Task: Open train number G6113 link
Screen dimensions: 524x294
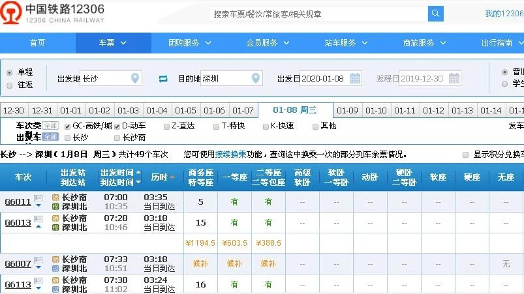Action: tap(18, 285)
